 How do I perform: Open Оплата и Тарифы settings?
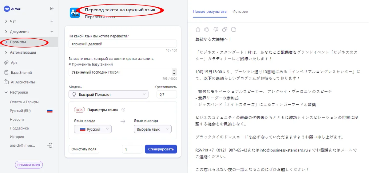(x=24, y=102)
